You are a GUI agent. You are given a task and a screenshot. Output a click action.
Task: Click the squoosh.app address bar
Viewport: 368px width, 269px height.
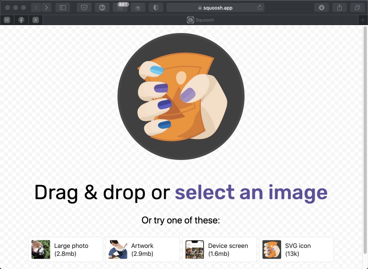[215, 8]
